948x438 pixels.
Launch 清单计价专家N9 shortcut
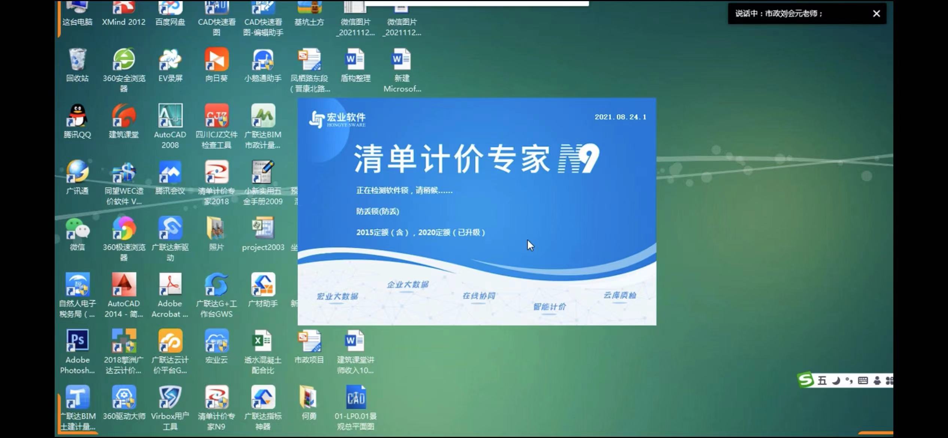coord(216,408)
